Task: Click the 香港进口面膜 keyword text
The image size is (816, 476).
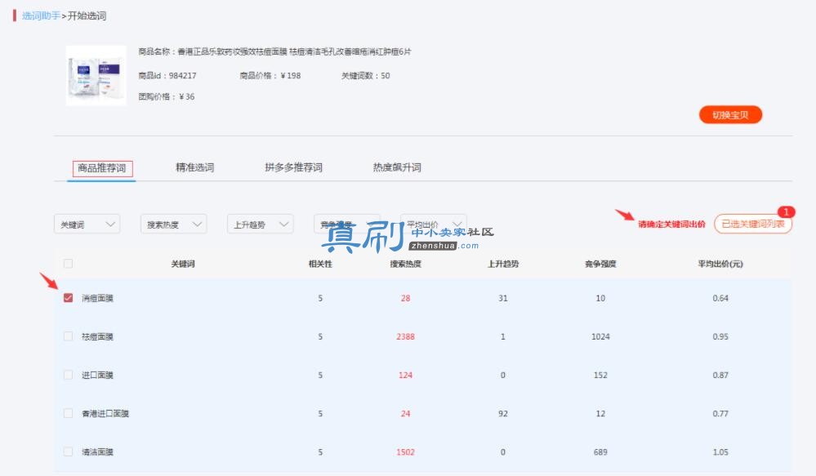Action: click(105, 414)
